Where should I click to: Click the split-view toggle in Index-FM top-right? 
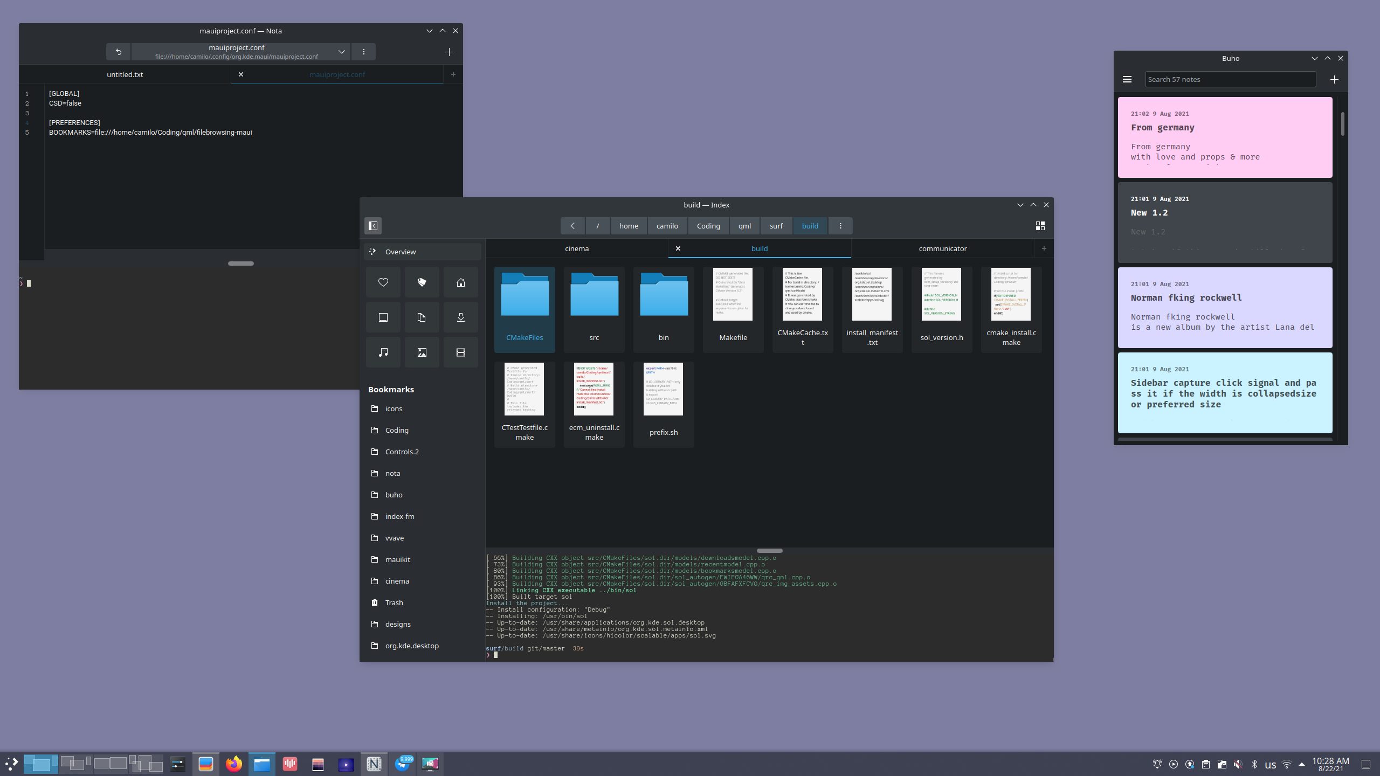click(1040, 225)
